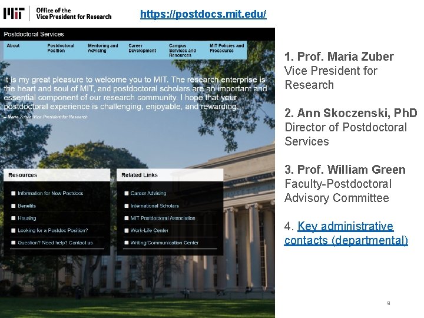
Task: Click the bullet beside MIT Postdoctoral Association
Action: (126, 218)
